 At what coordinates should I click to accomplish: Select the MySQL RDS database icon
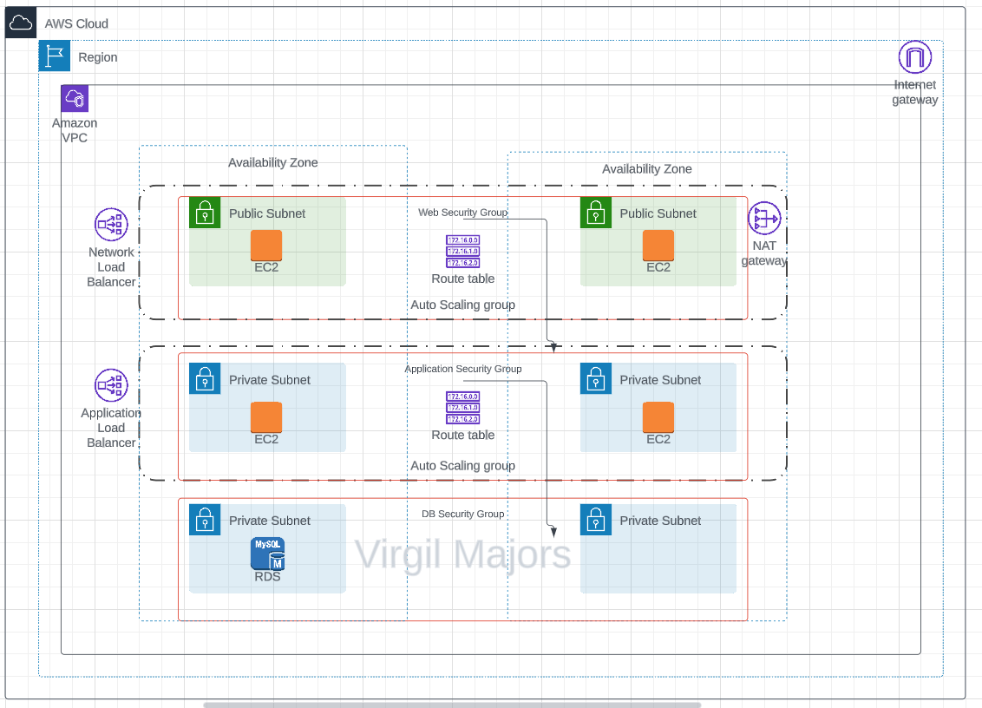[266, 553]
